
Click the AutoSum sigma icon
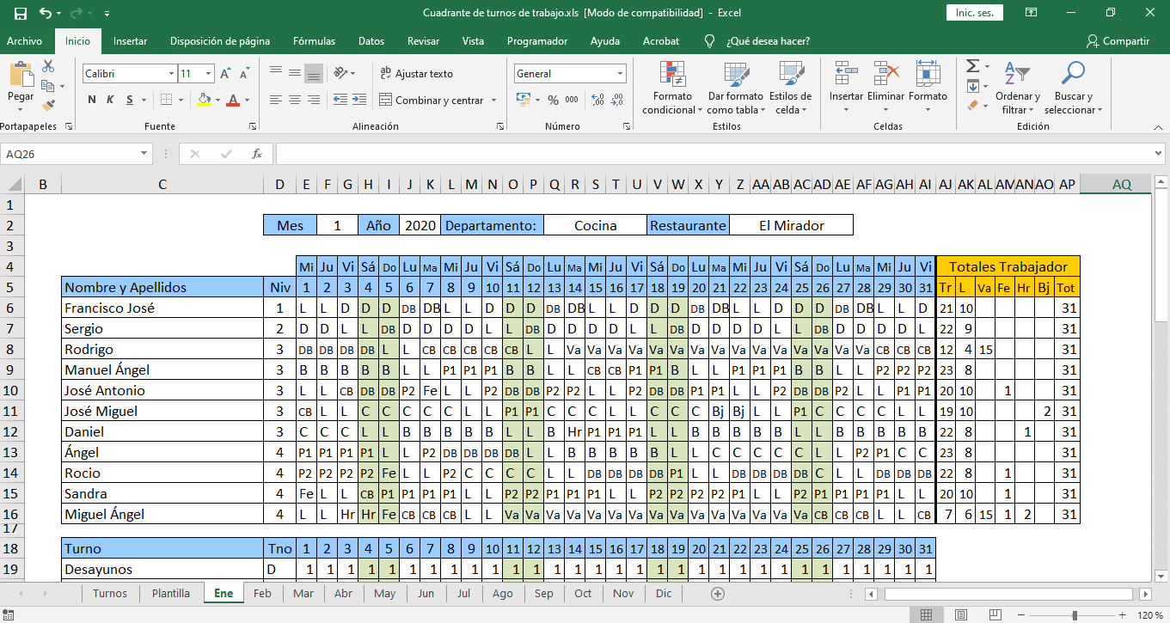coord(972,66)
